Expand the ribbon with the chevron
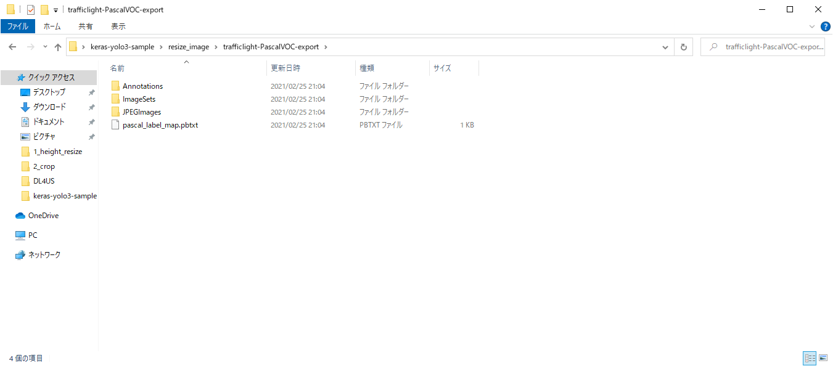 (x=812, y=26)
